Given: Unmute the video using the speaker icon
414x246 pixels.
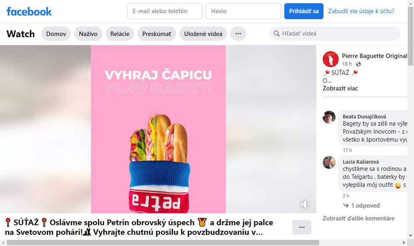Looking at the screenshot, I should (305, 204).
